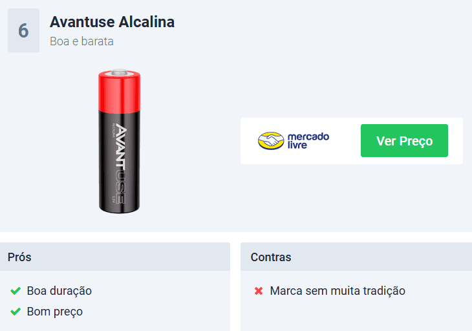472x331 pixels.
Task: Click the Boa e barata subtitle
Action: click(x=81, y=41)
